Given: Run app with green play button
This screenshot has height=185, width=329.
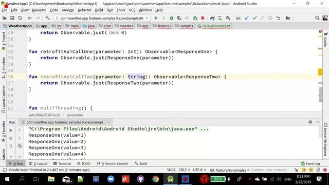Looking at the screenshot, I should 156,18.
